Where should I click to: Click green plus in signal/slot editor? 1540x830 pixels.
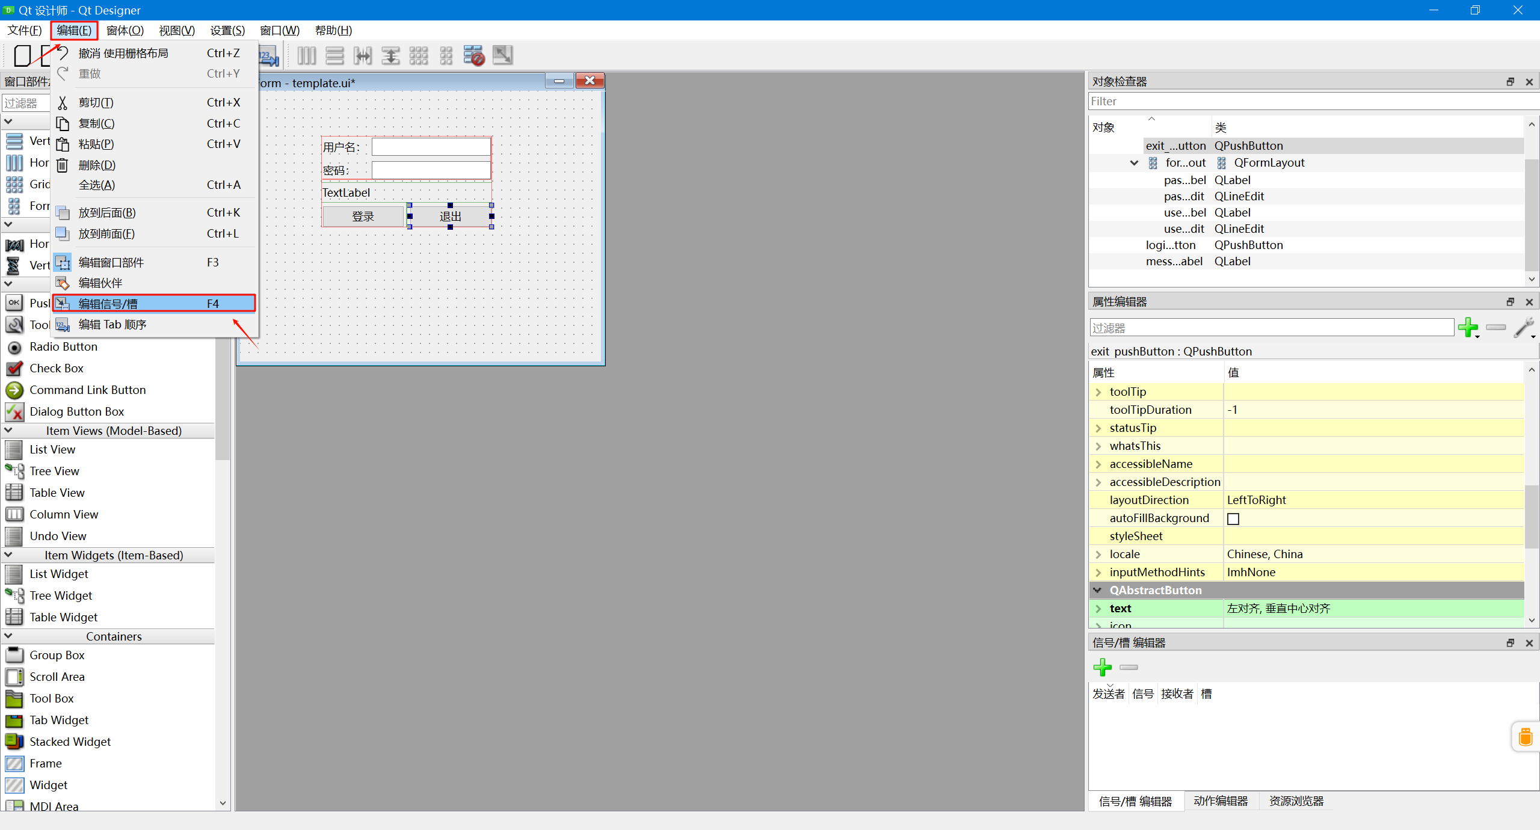pos(1102,667)
